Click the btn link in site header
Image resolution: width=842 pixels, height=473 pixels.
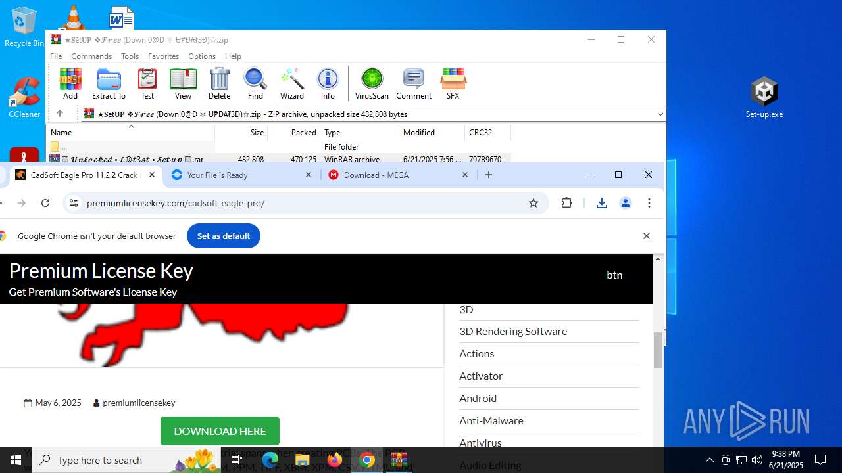[614, 275]
